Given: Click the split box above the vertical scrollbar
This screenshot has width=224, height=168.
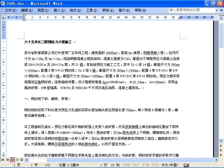Looking at the screenshot, I should pos(221,15).
